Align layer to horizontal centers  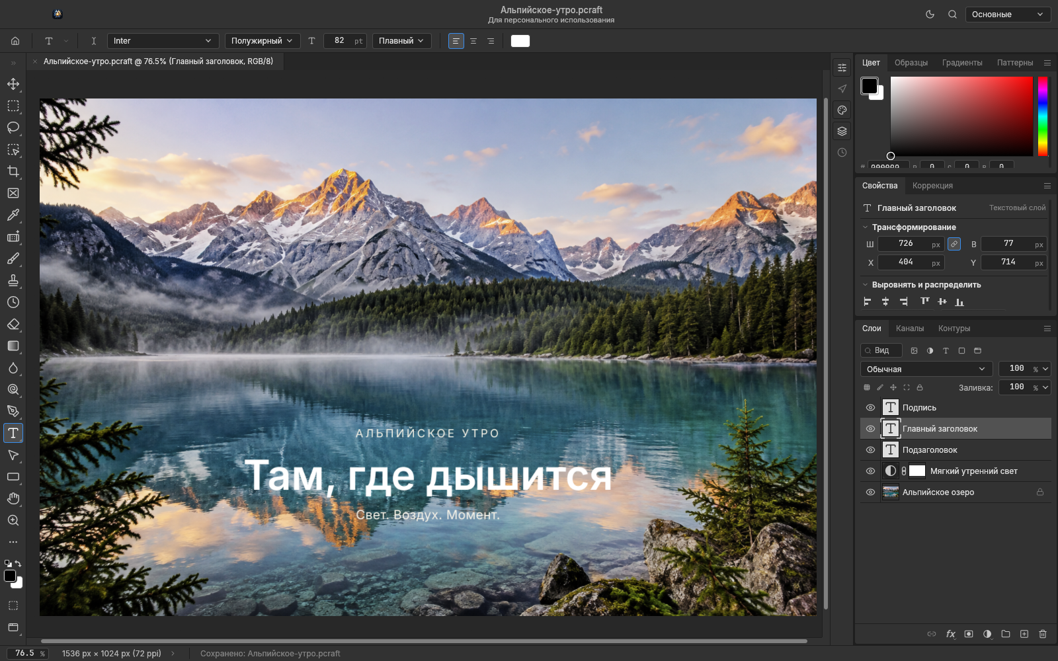click(x=885, y=301)
